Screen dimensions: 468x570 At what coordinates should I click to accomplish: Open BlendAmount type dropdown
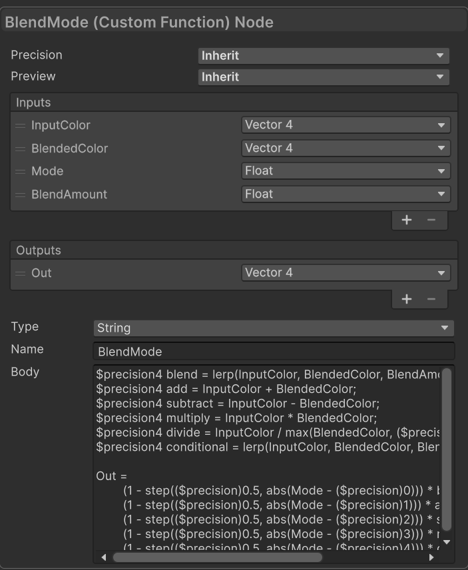[346, 194]
